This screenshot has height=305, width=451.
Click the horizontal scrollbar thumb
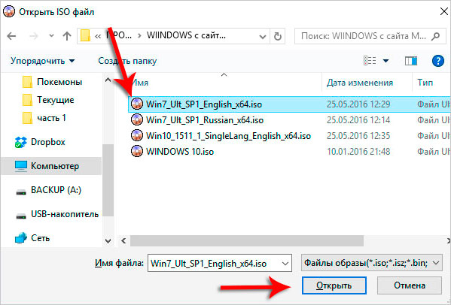click(247, 240)
